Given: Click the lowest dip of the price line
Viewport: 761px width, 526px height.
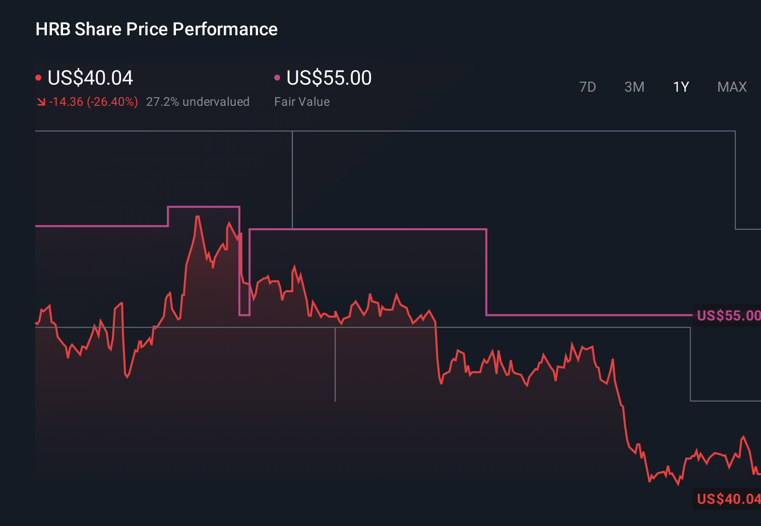Looking at the screenshot, I should point(679,485).
